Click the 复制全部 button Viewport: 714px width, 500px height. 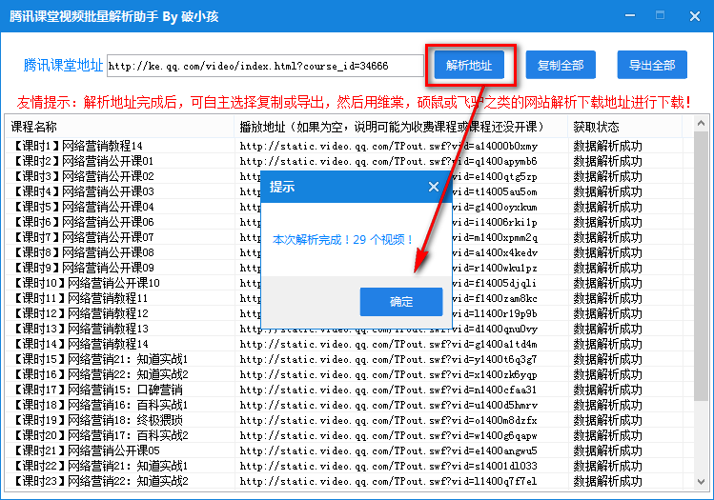click(561, 65)
